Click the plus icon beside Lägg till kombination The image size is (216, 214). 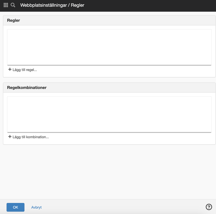(x=10, y=137)
